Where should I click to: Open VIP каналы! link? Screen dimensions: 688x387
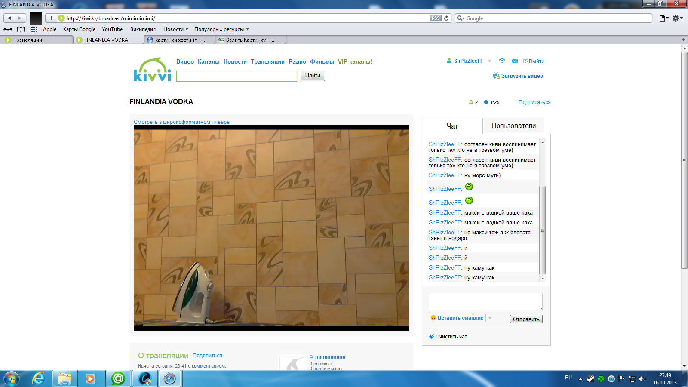tap(355, 61)
